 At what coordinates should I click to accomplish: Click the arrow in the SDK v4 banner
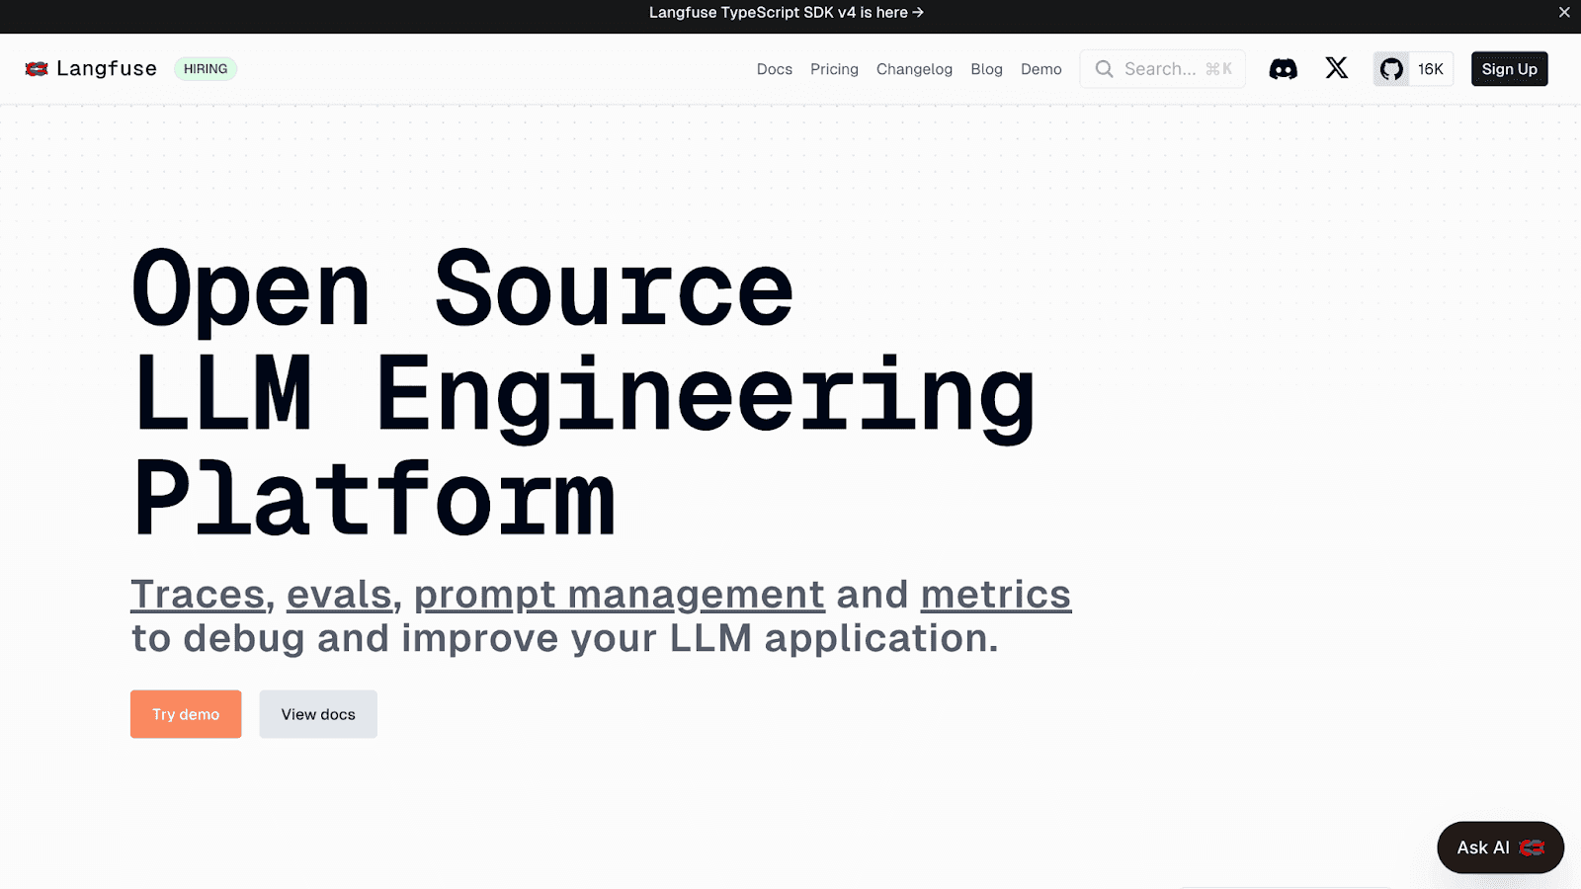point(918,13)
